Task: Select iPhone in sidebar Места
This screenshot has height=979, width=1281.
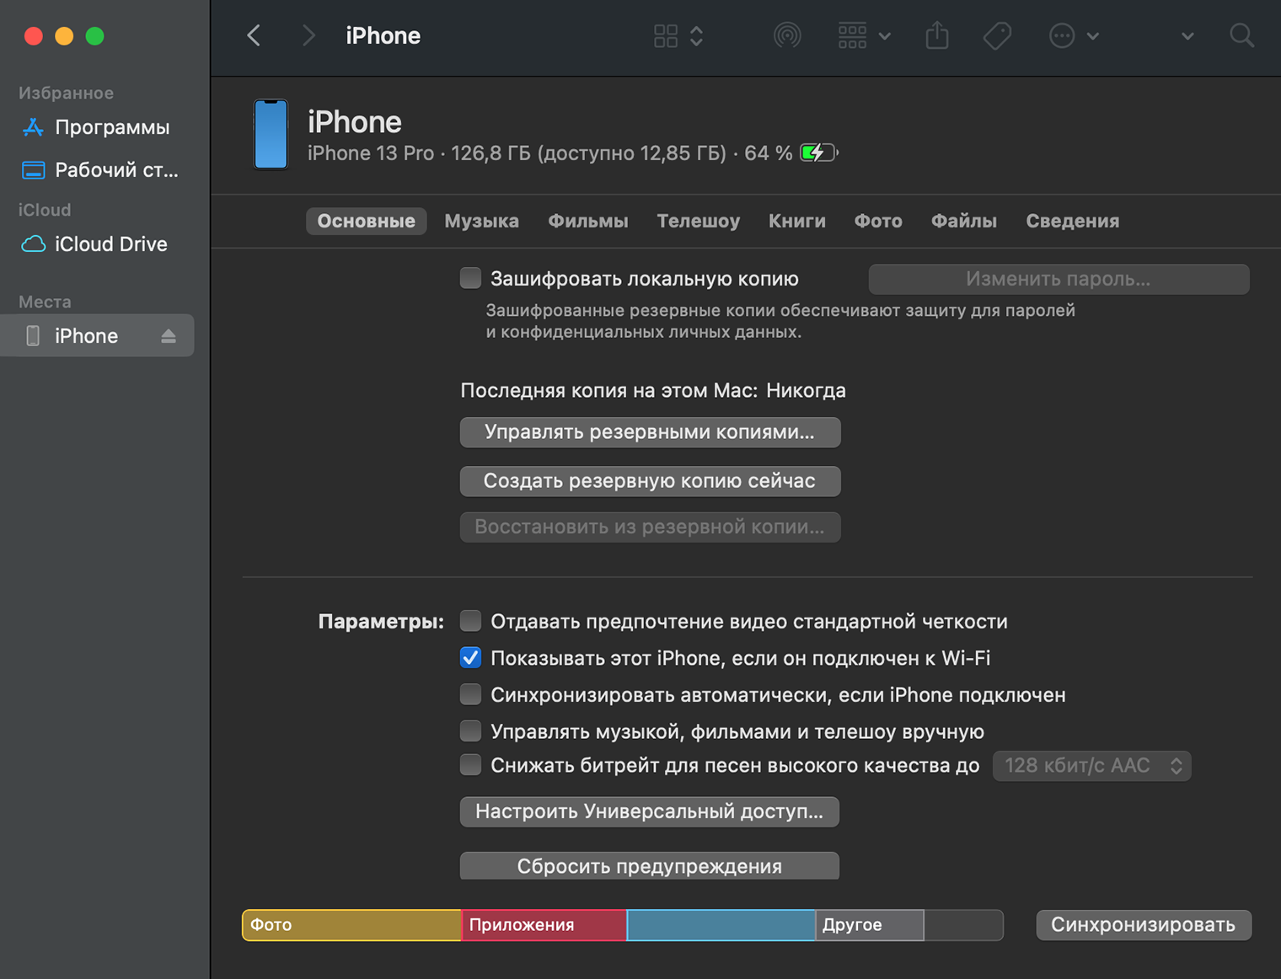Action: 97,335
